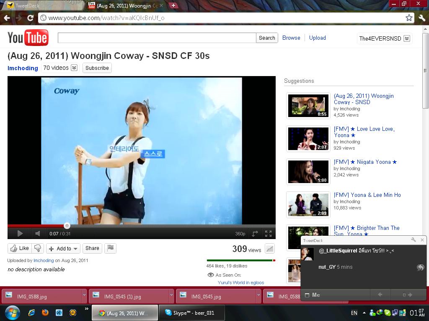Click the YouTube logo
429x321 pixels.
28,38
